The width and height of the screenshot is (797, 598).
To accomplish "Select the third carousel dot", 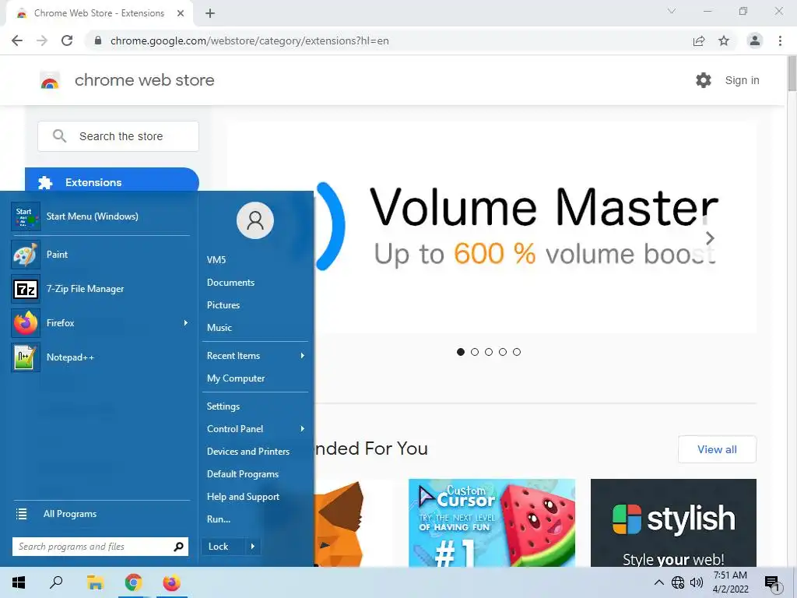I will [x=489, y=352].
